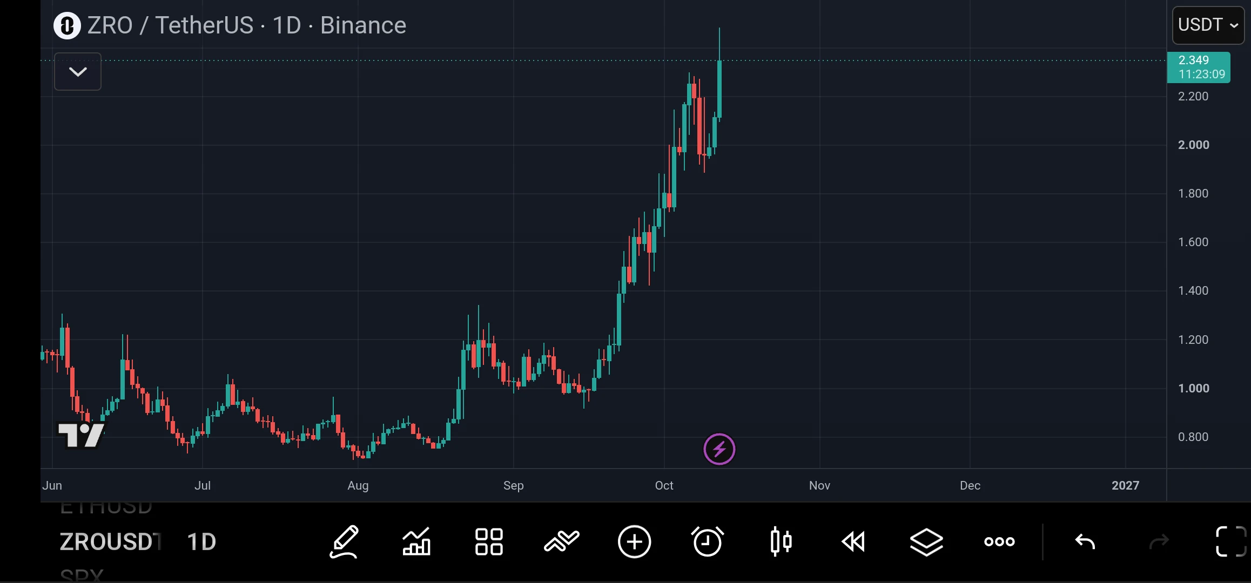Undo last action with curved arrow

(x=1085, y=541)
